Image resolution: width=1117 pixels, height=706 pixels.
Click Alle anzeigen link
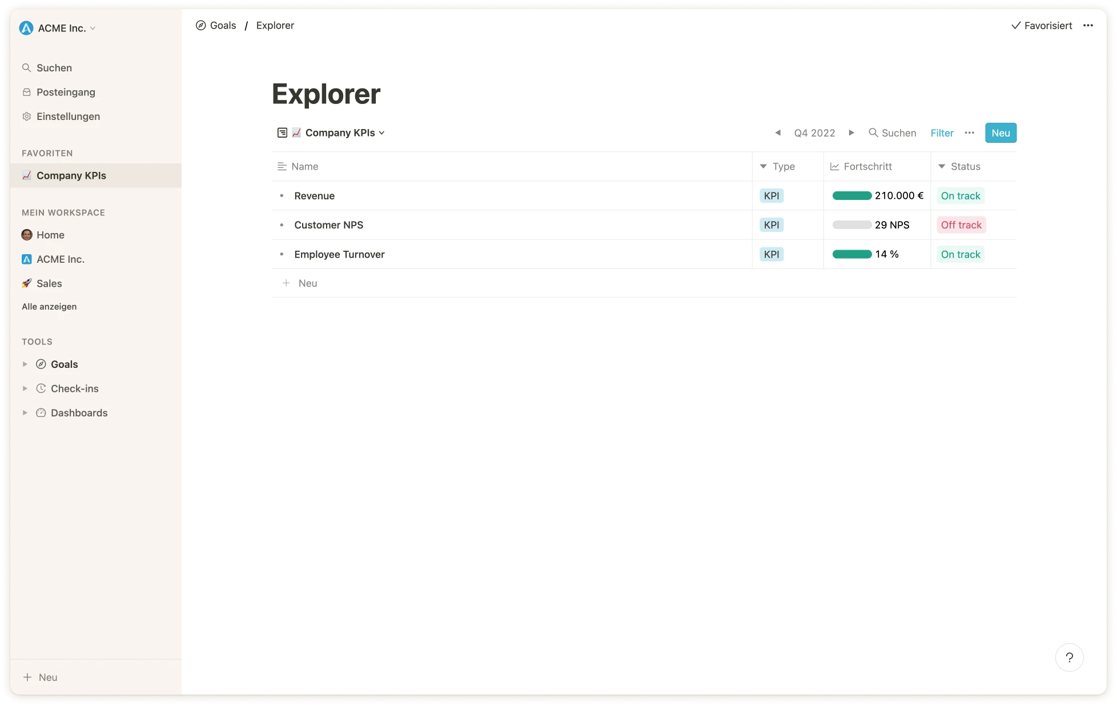49,307
